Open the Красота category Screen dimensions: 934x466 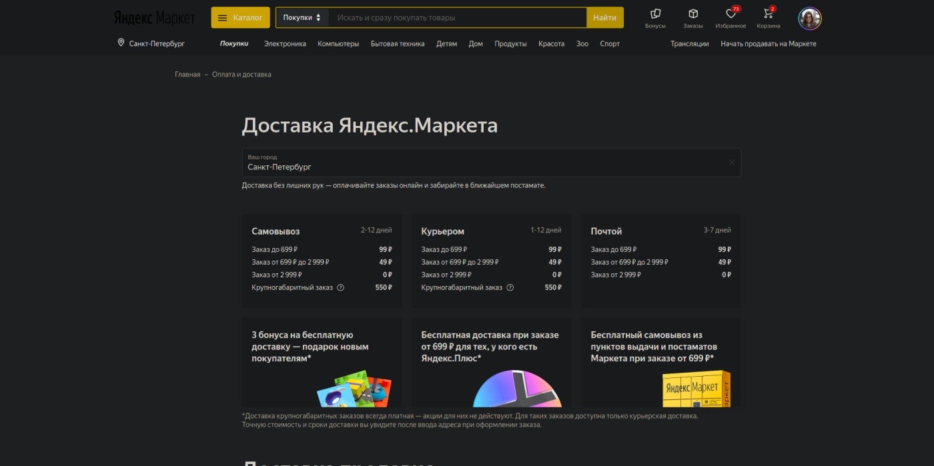click(x=551, y=43)
